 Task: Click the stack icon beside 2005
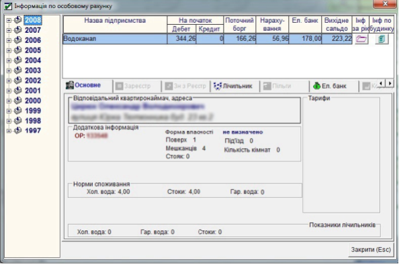tap(18, 50)
